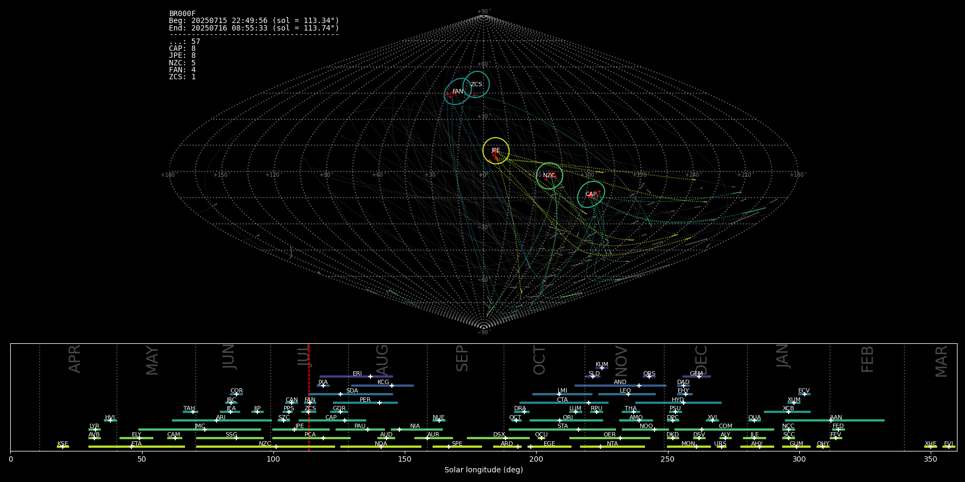This screenshot has height=482, width=965.
Task: Click the KSE shower label in timeline
Action: click(63, 444)
